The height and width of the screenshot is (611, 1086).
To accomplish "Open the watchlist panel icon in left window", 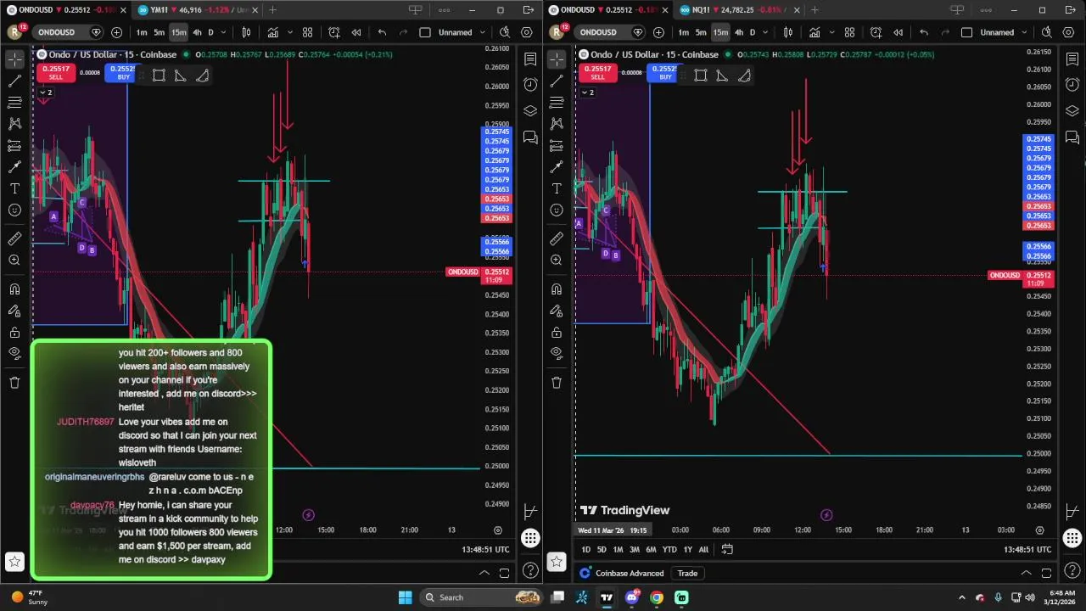I will [x=530, y=59].
